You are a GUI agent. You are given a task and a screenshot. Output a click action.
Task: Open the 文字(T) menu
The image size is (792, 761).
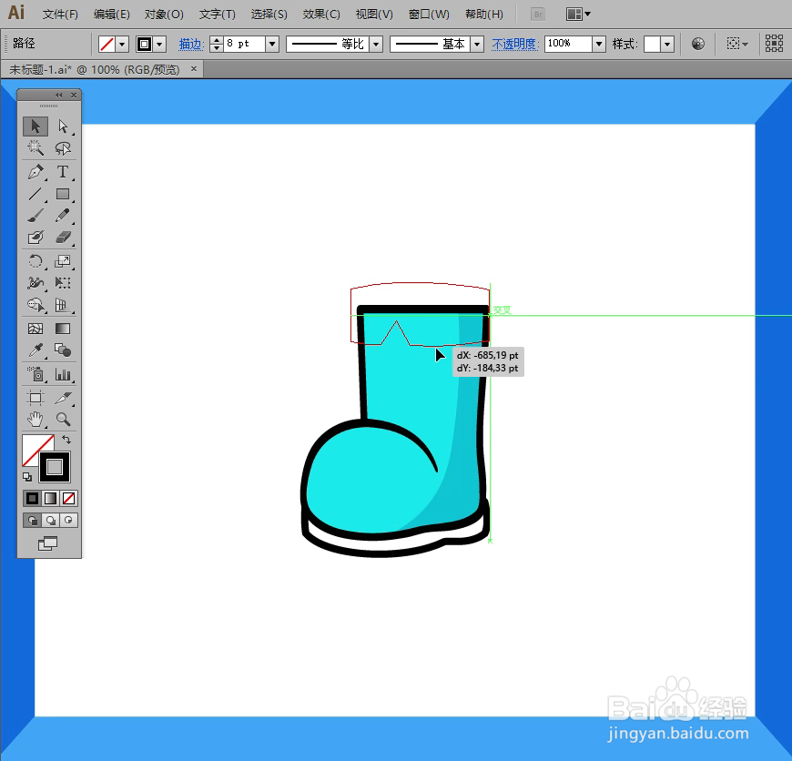pos(218,15)
